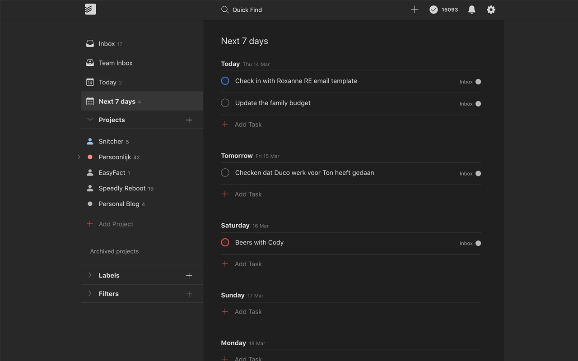The height and width of the screenshot is (361, 578).
Task: Click the Inbox tray icon
Action: pyautogui.click(x=90, y=43)
